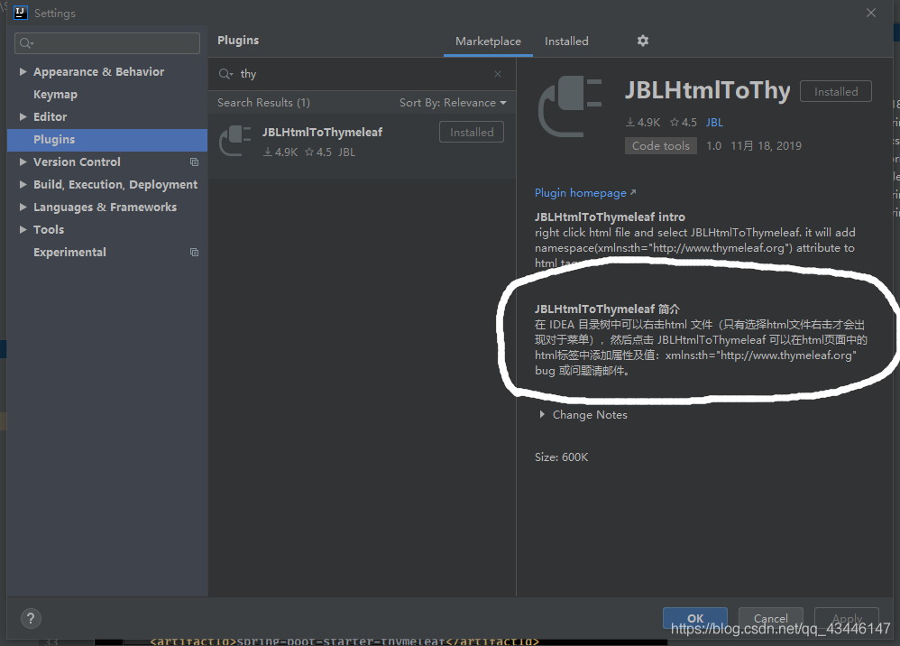This screenshot has height=646, width=900.
Task: Select Plugins in settings tree
Action: pos(54,140)
